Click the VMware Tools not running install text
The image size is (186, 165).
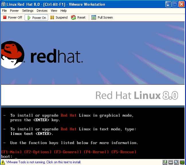(43, 162)
